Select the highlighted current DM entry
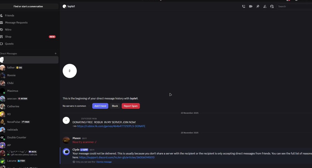312x168 pixels. [x=29, y=60]
